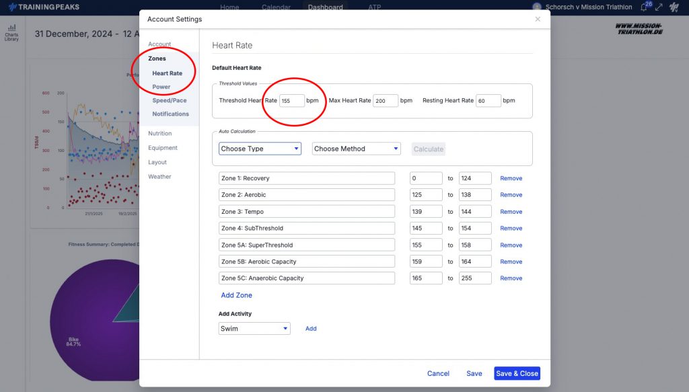Expand the Choose Type dropdown
This screenshot has width=689, height=392.
click(x=260, y=149)
